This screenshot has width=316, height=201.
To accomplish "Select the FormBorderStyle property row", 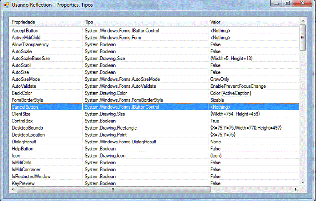I will [x=155, y=100].
